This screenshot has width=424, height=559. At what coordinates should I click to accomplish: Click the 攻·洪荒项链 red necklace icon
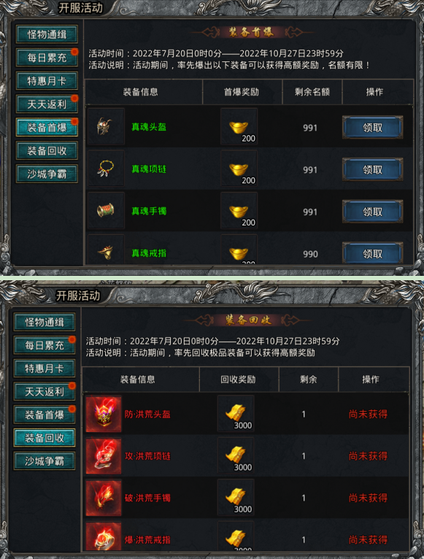click(104, 455)
